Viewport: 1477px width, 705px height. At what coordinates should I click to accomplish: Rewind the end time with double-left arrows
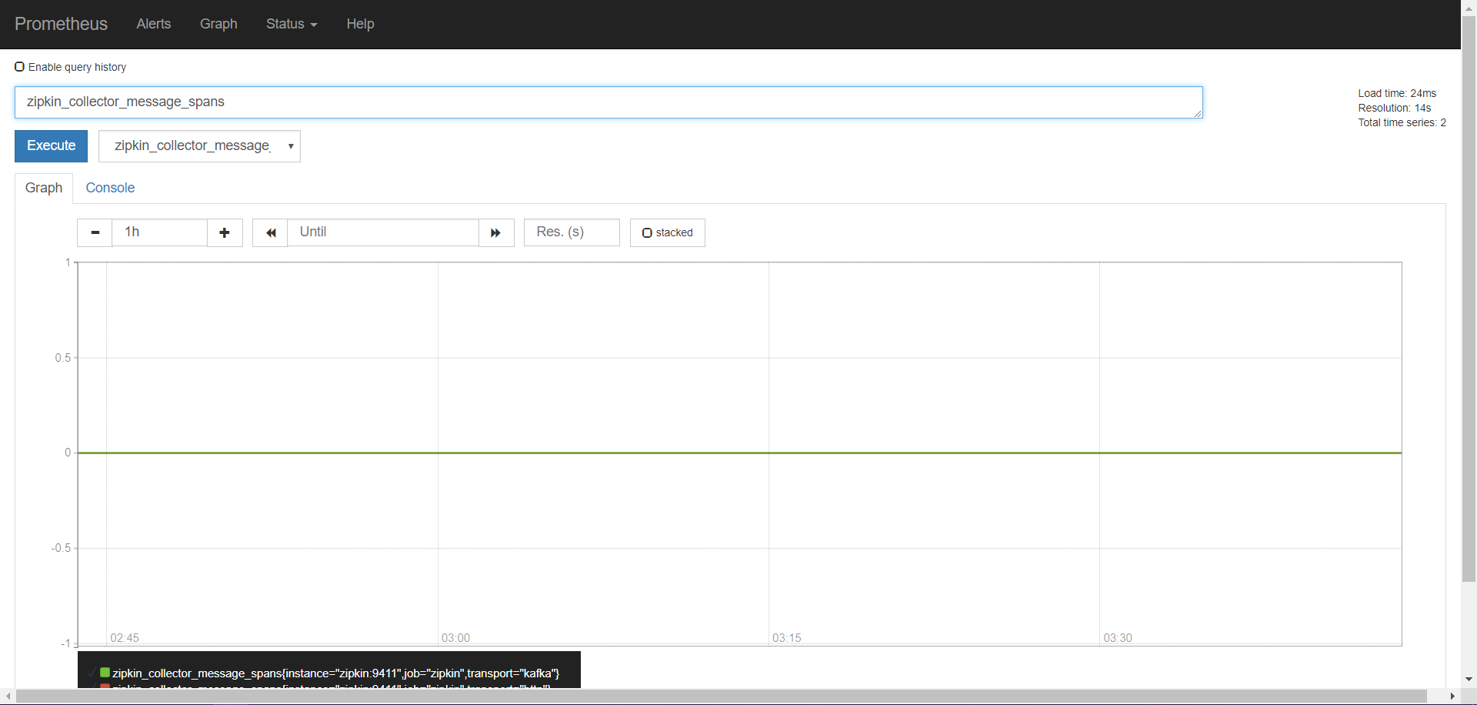click(270, 232)
